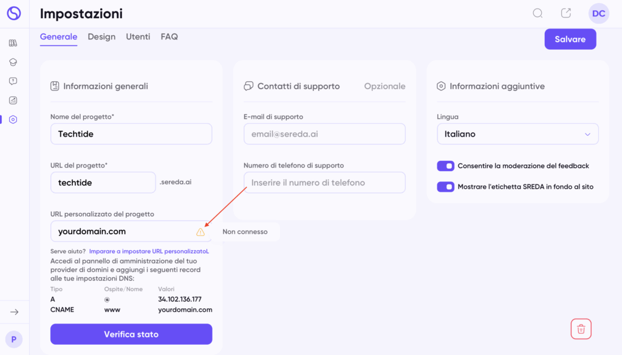Click the E-mail di supporto field
Viewport: 622px width, 355px height.
coord(324,134)
